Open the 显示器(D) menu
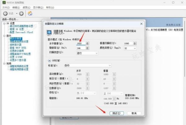 pos(38,7)
